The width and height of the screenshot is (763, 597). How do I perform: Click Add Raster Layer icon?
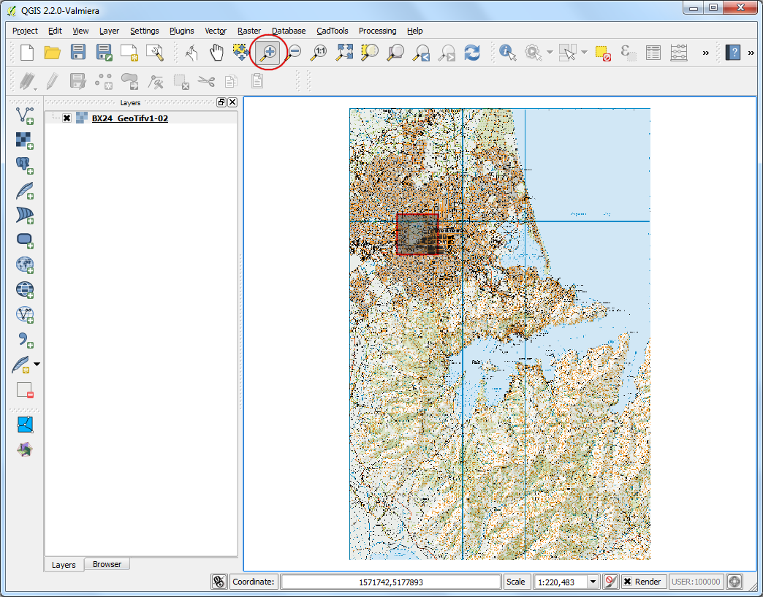tap(25, 140)
